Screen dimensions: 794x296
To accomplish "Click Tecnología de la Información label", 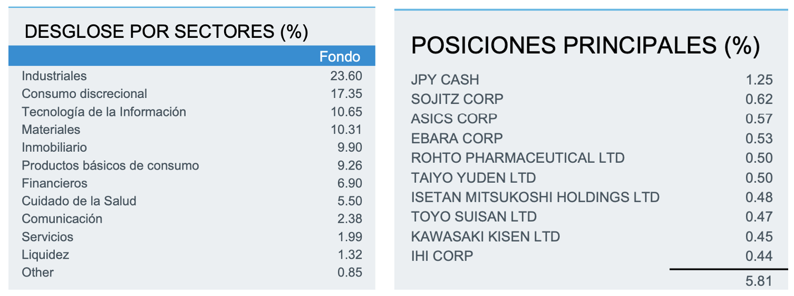I will (x=104, y=112).
